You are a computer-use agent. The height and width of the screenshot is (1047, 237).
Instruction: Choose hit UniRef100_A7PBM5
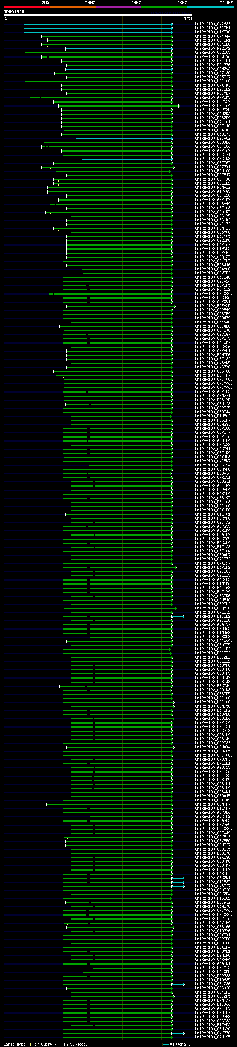click(x=213, y=98)
